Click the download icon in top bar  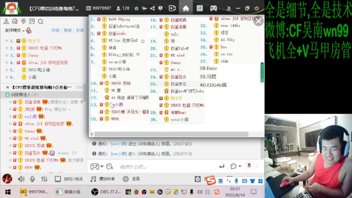tap(228, 8)
